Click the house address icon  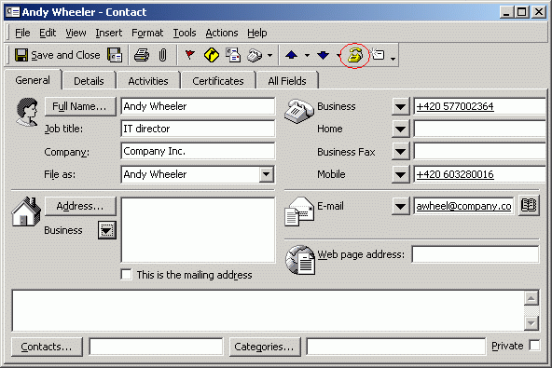(26, 211)
